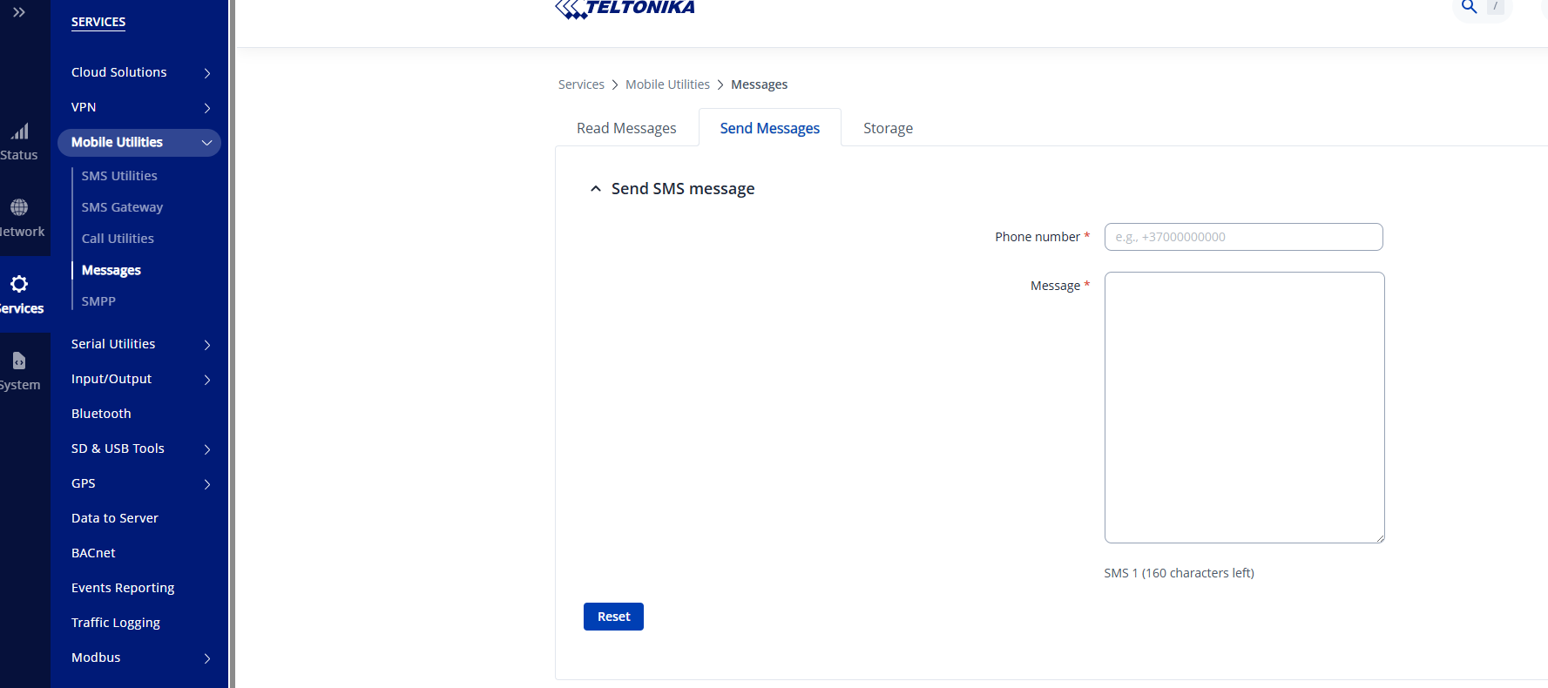Open SMS Gateway in the sidebar
Screen dimensions: 1548x688
tap(122, 207)
